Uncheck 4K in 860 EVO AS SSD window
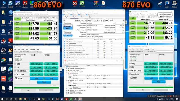The width and height of the screenshot is (180, 101). [x=15, y=67]
